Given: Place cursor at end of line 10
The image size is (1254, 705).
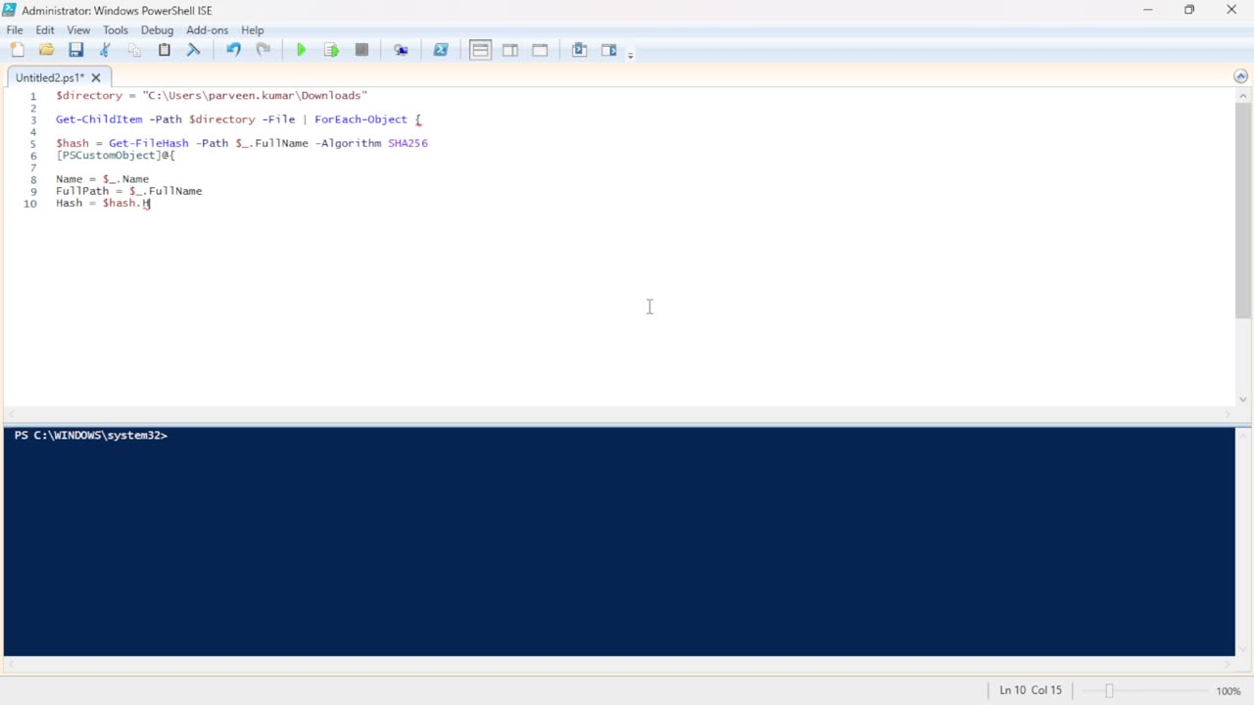Looking at the screenshot, I should tap(151, 203).
